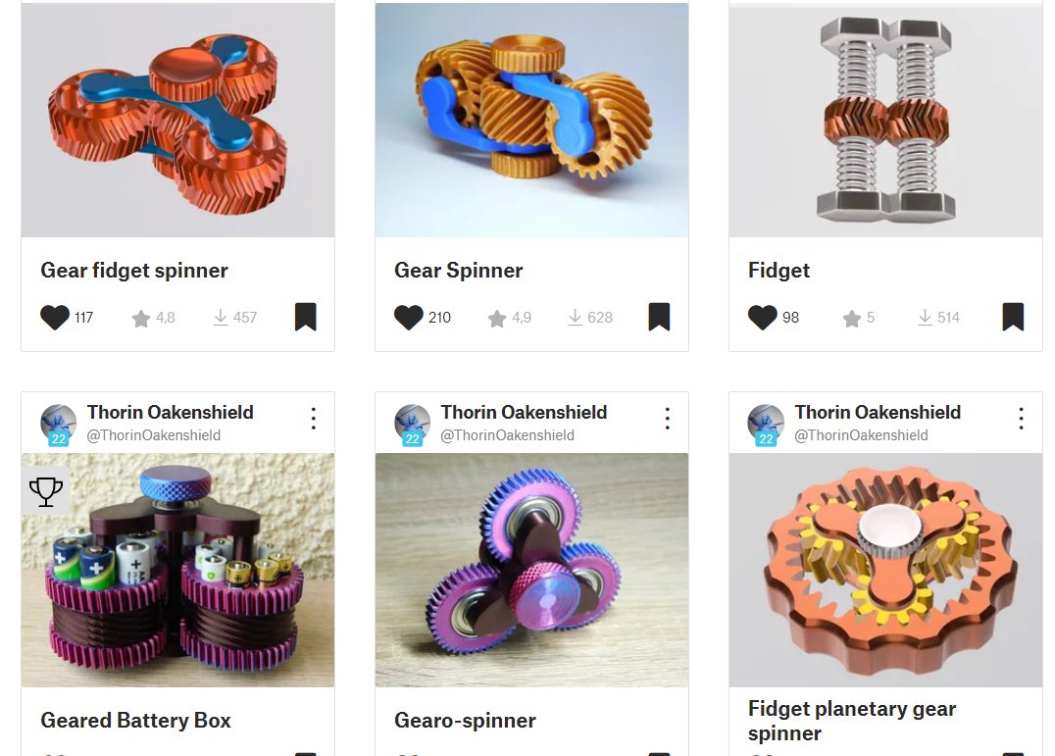
Task: Click the download icon showing 457
Action: [x=220, y=318]
